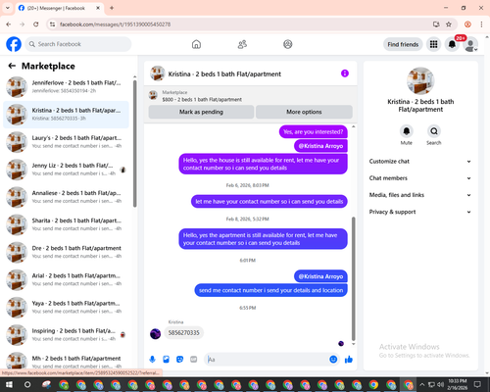Open a new browser tab
This screenshot has height=392, width=490.
pyautogui.click(x=112, y=8)
